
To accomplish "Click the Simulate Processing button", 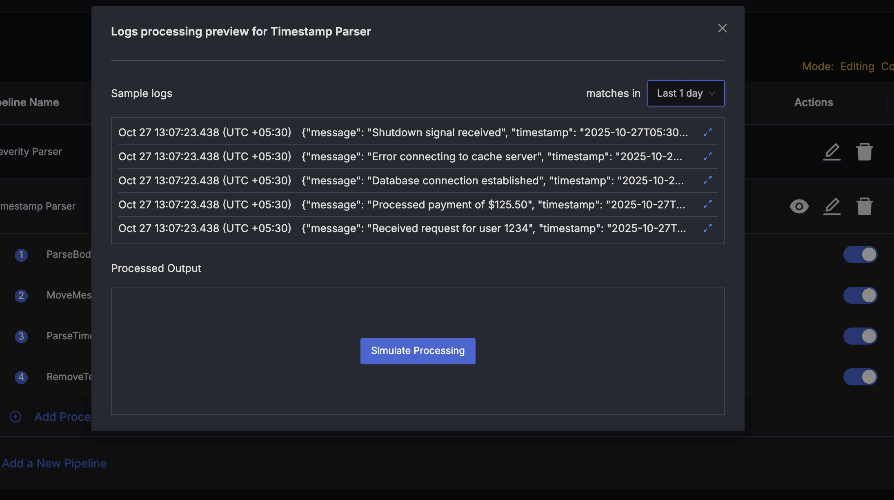I will [418, 351].
